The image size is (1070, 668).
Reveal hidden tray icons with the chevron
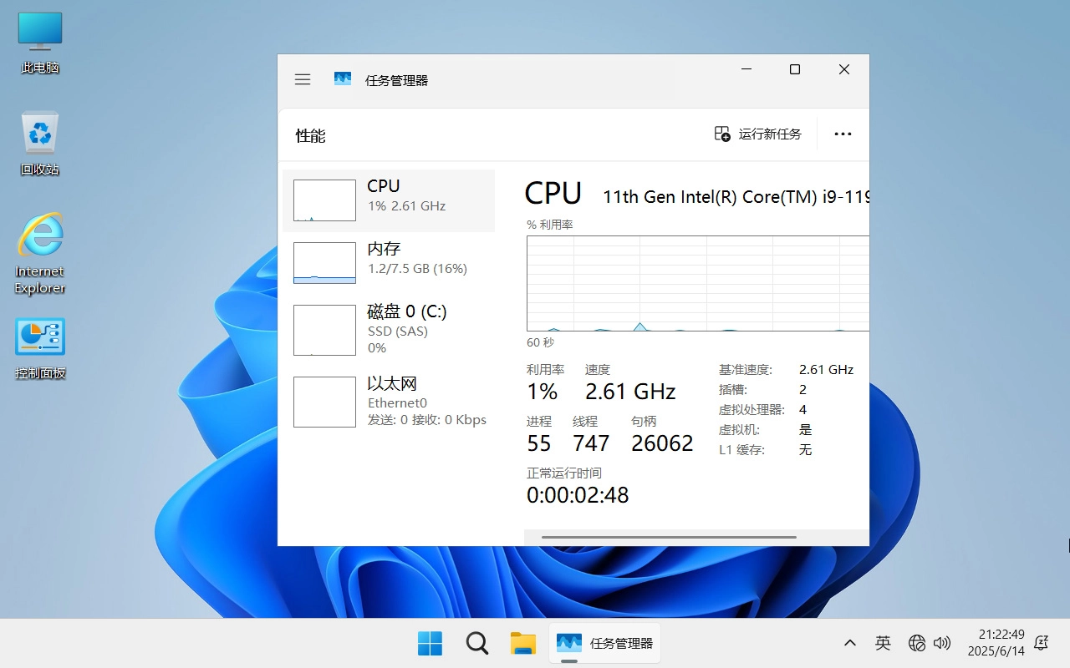pyautogui.click(x=849, y=643)
